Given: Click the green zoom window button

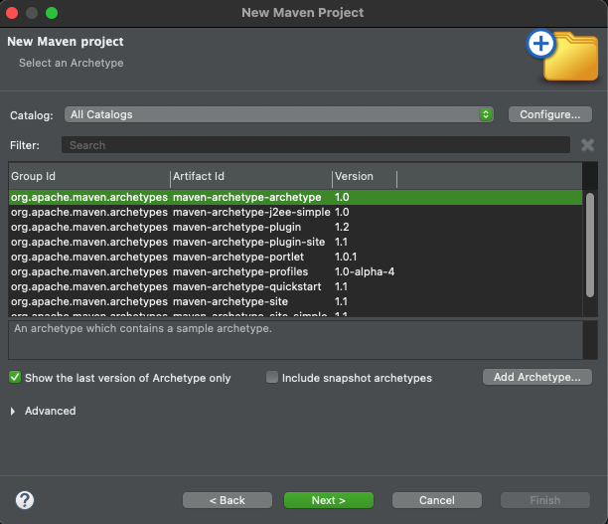Looking at the screenshot, I should click(x=52, y=13).
